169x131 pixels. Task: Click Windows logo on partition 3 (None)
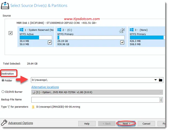(x=132, y=30)
